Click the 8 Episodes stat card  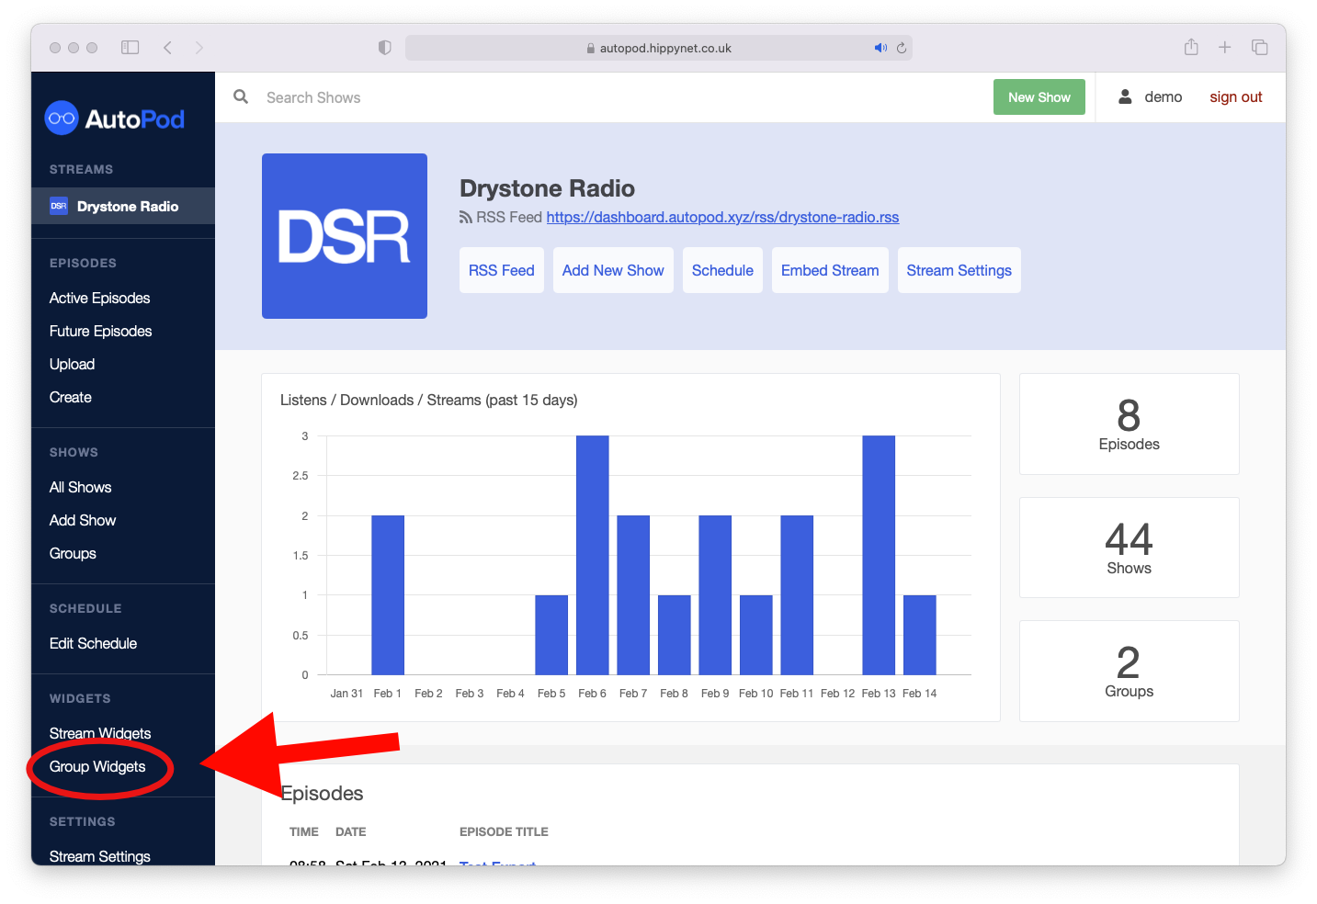(1129, 424)
